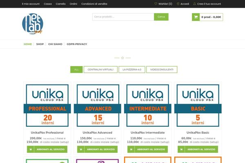Subscribe to UnikaPbx Basic via Abbonati al servizio

coord(198,149)
